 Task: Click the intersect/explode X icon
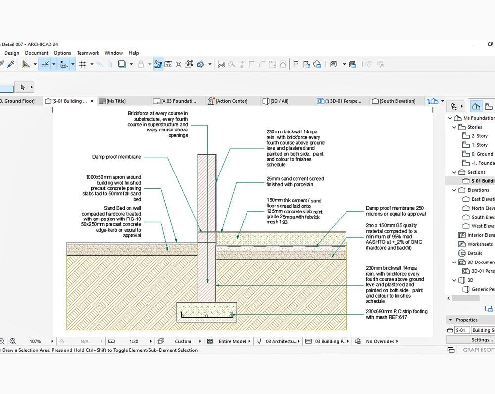point(179,64)
